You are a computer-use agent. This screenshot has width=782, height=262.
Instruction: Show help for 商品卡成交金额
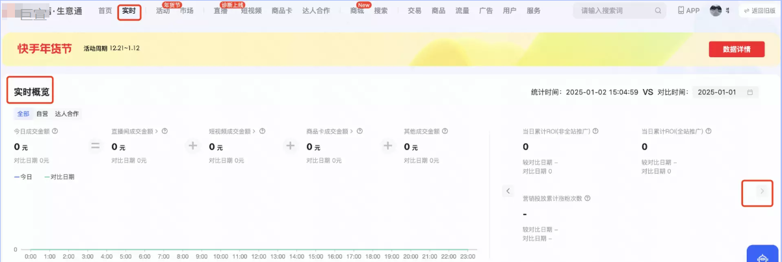click(x=359, y=131)
